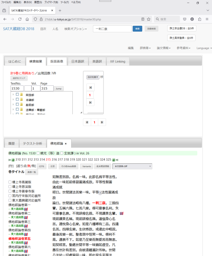Open the IIIF icon under 佛地經論卷第一
This screenshot has width=212, height=256.
click(26, 209)
